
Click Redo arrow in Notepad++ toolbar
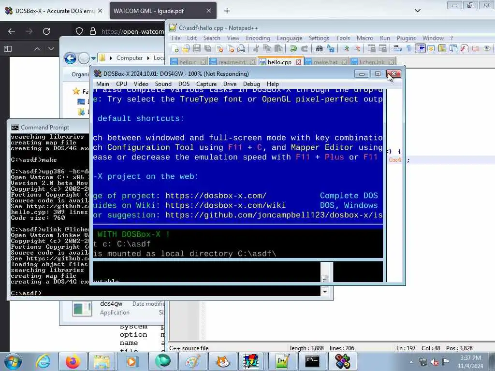point(305,48)
